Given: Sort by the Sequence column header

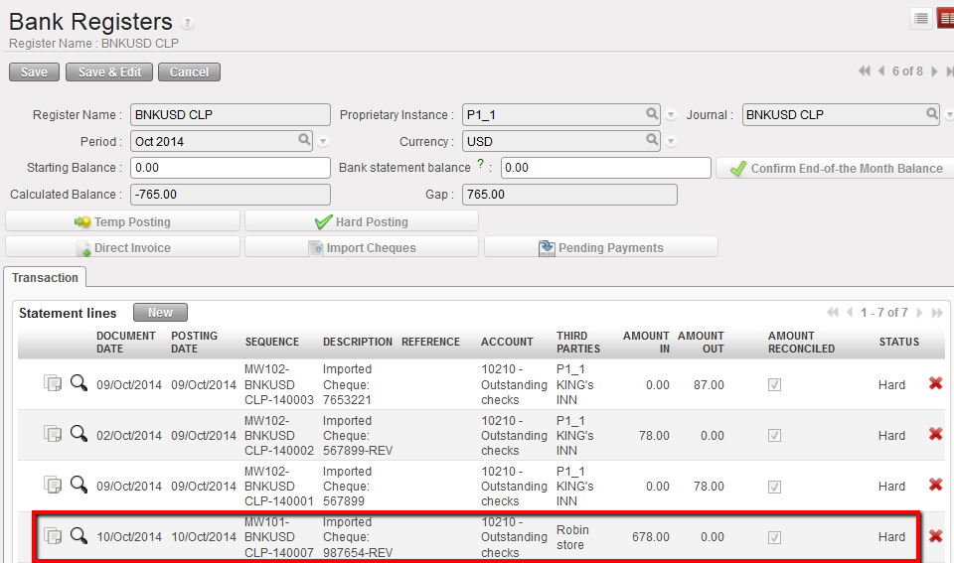Looking at the screenshot, I should tap(271, 342).
